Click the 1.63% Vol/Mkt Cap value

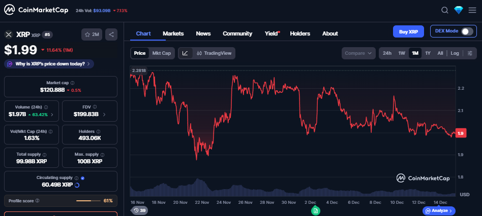[32, 138]
